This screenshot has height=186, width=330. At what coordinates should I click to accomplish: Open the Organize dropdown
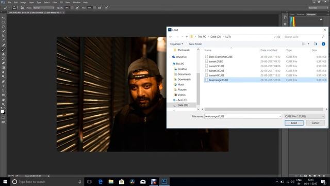tap(176, 44)
